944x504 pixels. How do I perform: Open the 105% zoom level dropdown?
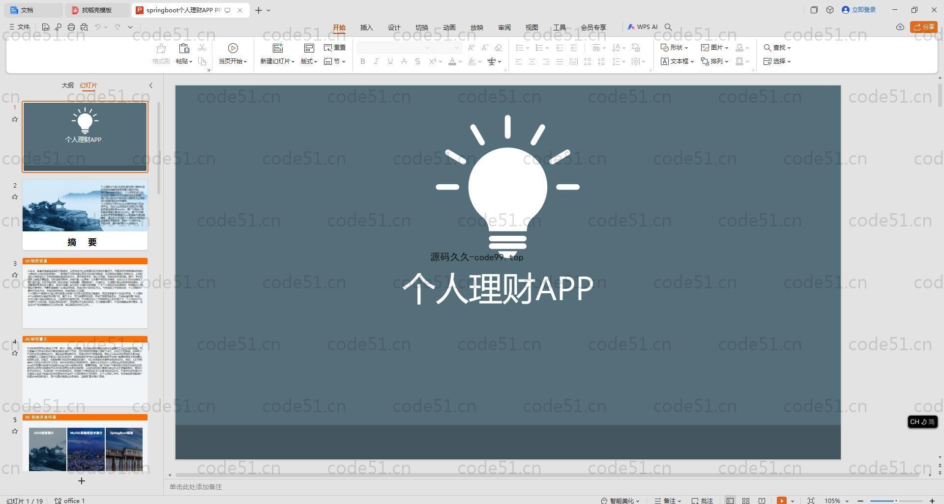pyautogui.click(x=836, y=501)
